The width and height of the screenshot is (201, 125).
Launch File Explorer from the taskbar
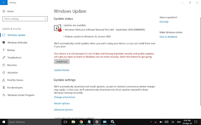point(73,122)
